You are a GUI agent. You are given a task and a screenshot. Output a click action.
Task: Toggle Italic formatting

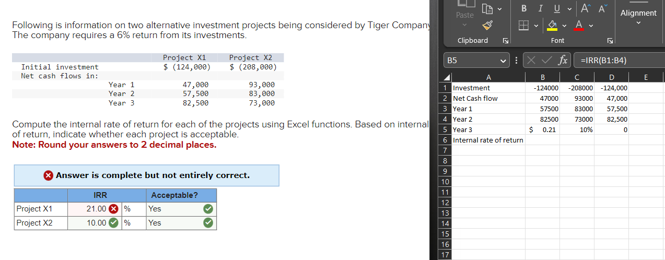coord(541,8)
